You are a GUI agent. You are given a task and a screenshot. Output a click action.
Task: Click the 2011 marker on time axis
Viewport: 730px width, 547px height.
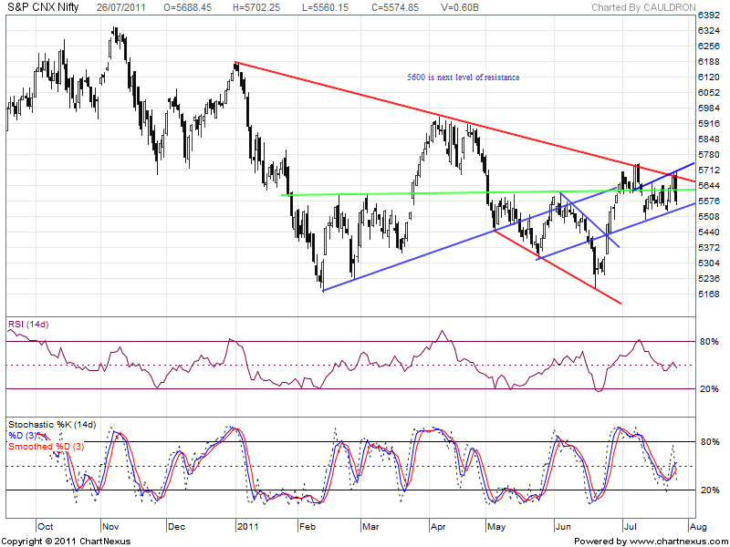245,527
